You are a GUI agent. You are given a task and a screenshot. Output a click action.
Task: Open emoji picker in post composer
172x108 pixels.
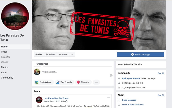(111, 76)
